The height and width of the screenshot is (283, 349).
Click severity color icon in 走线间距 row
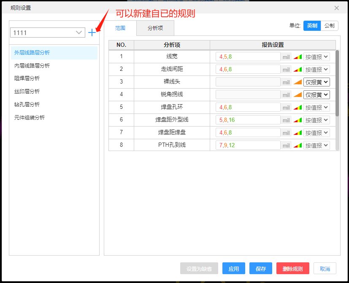pos(298,70)
